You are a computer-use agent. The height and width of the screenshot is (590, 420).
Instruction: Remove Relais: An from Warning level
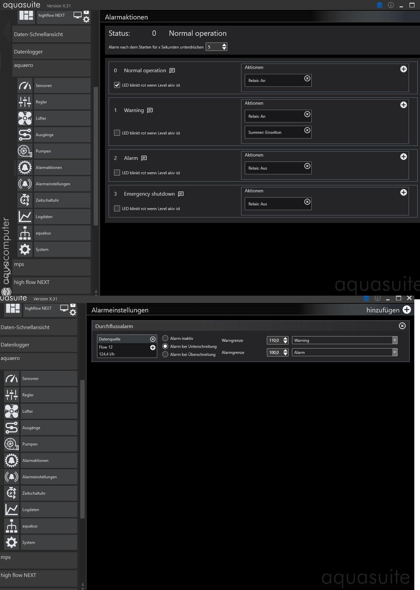tap(307, 114)
